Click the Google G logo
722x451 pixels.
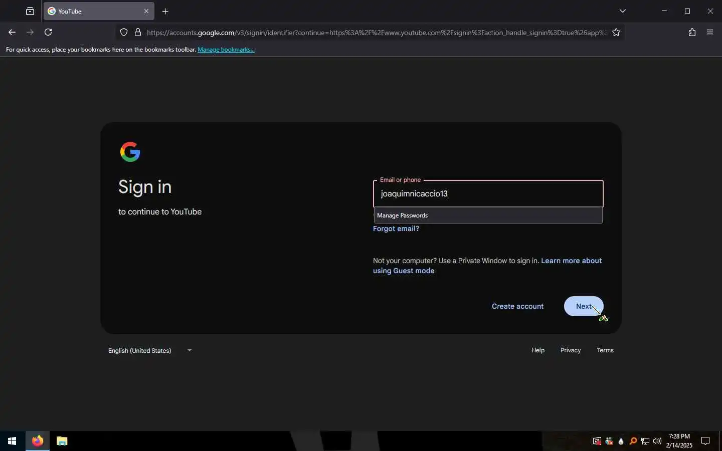[130, 152]
